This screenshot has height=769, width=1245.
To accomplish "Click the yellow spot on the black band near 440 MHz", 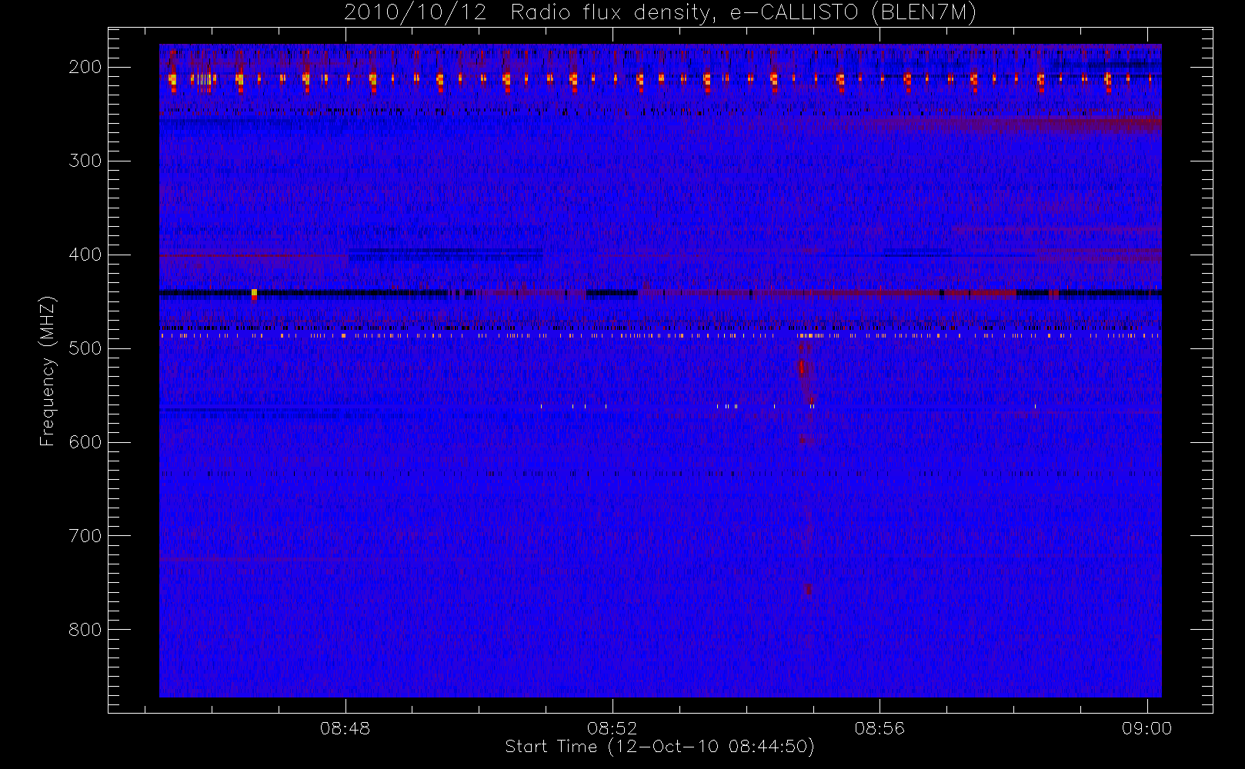I will pos(254,292).
